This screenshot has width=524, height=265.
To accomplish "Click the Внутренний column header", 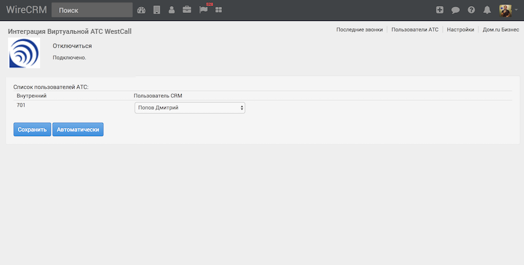I will 31,96.
